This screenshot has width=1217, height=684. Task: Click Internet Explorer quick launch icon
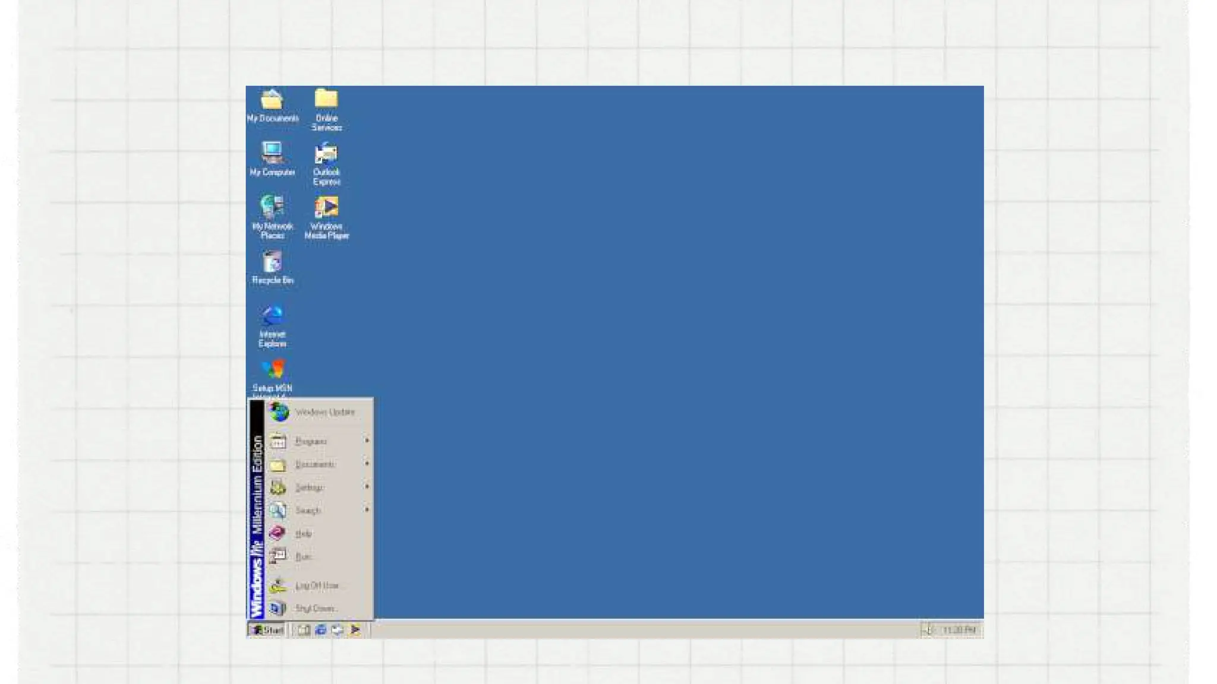pos(321,630)
